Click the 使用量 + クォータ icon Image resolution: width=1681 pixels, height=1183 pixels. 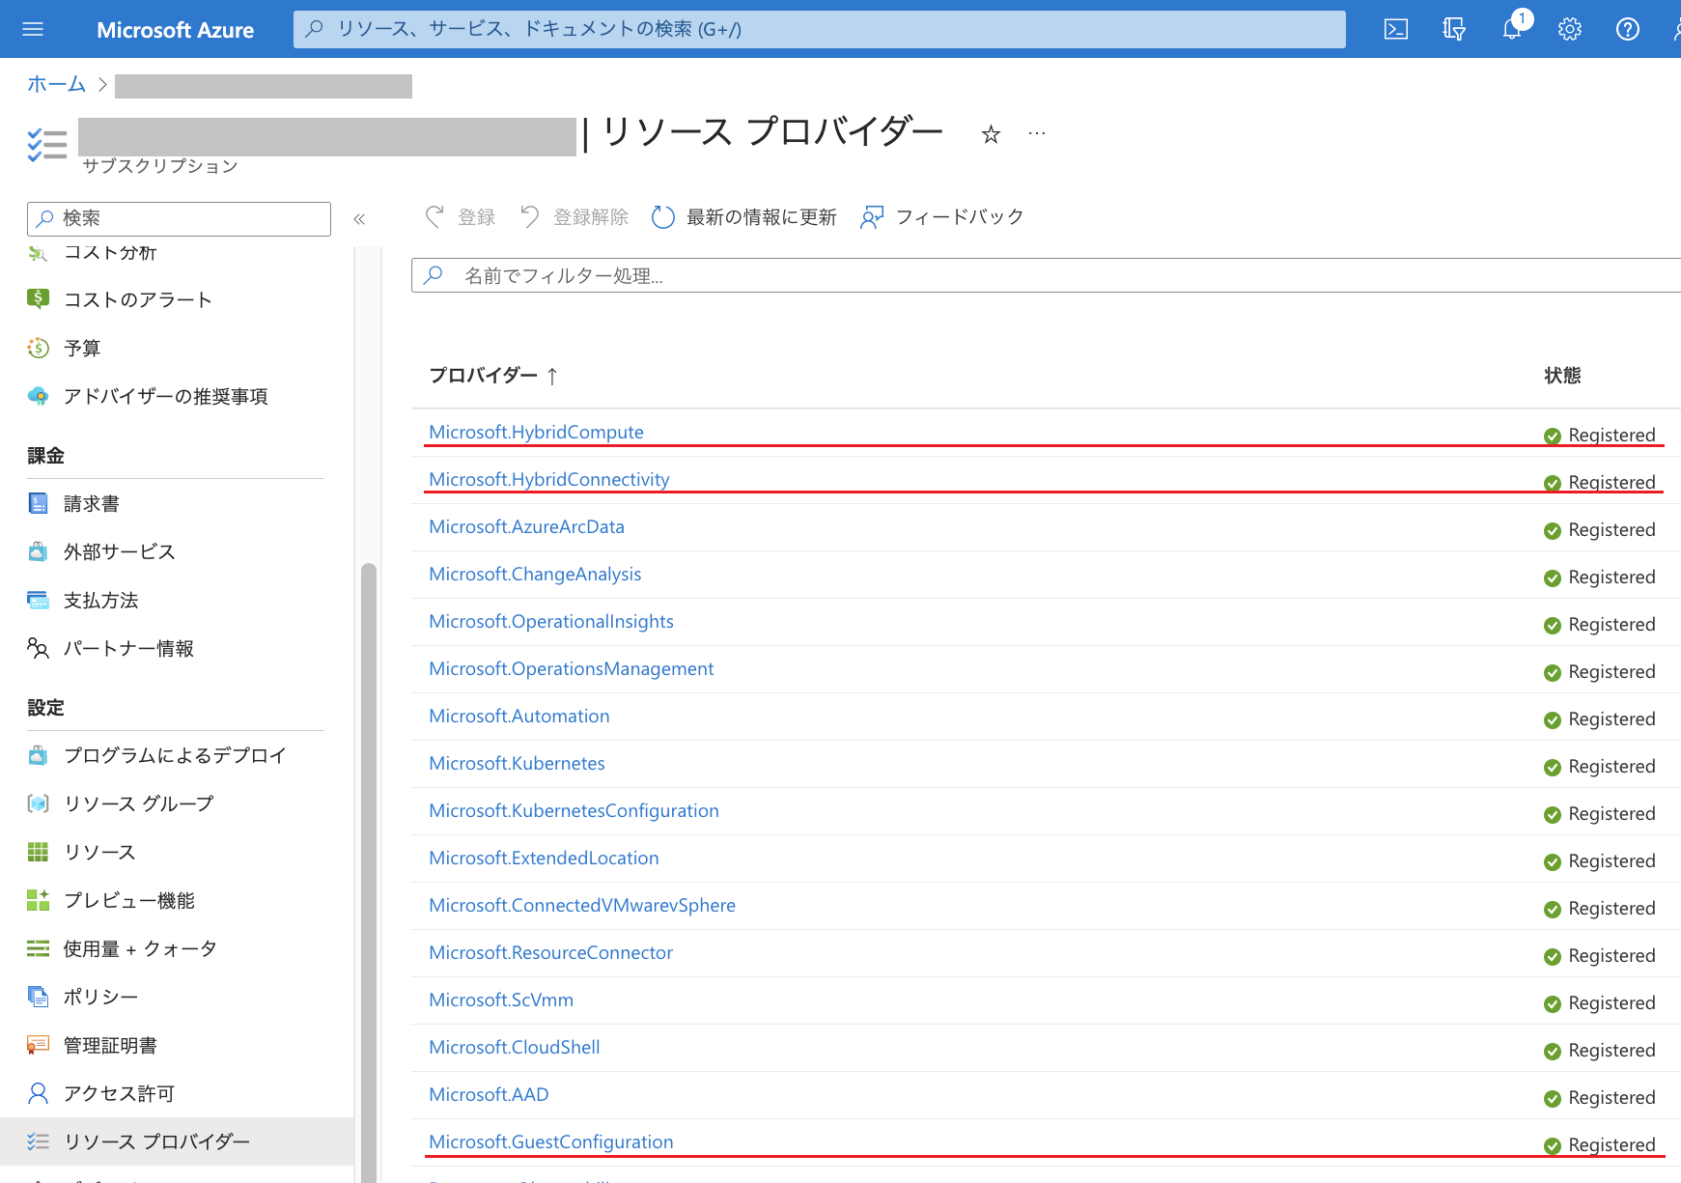[38, 948]
